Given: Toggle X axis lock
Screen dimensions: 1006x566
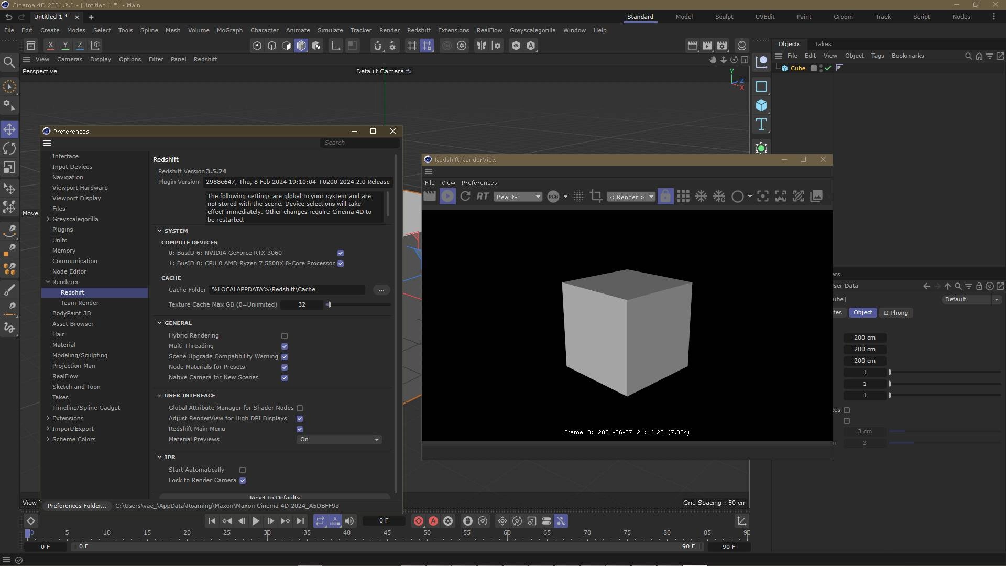Looking at the screenshot, I should coord(51,46).
